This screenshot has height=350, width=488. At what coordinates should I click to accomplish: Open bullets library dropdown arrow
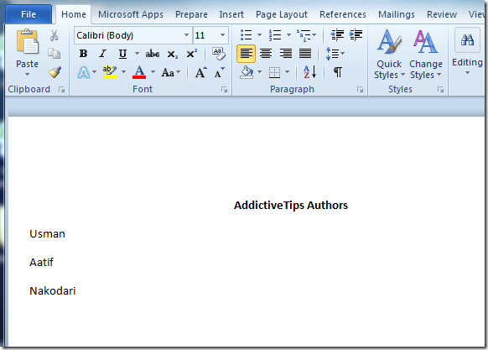click(x=259, y=35)
